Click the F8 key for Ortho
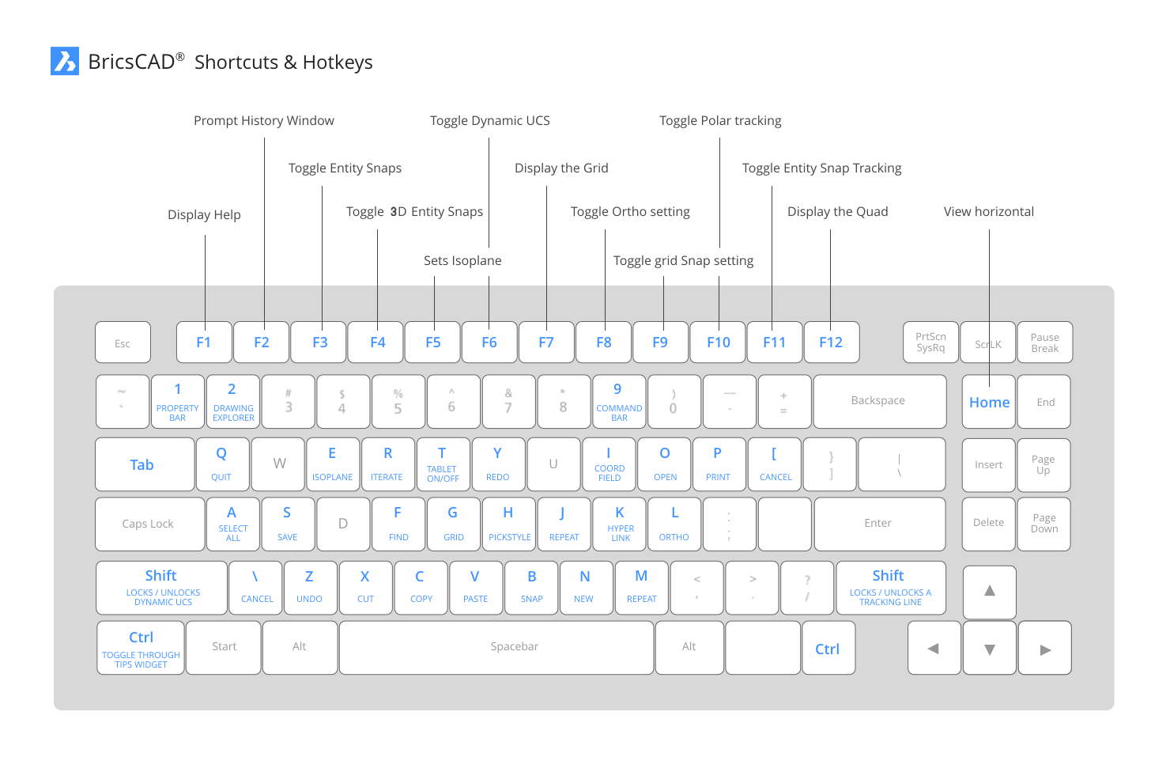This screenshot has width=1170, height=757. (604, 343)
